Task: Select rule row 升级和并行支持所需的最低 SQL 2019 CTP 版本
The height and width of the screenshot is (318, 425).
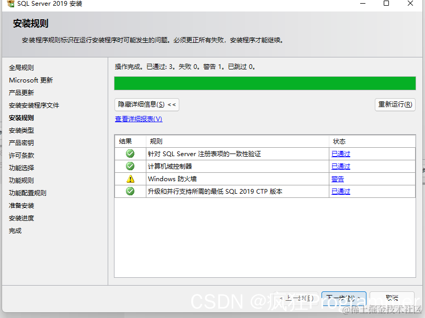Action: [x=265, y=191]
